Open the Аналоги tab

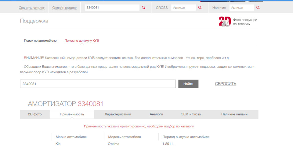click(x=156, y=114)
